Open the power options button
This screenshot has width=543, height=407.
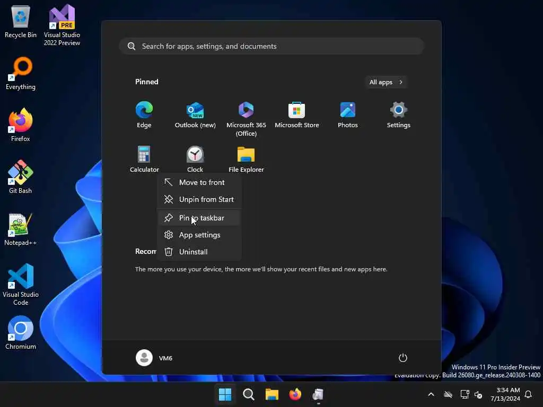pos(403,358)
